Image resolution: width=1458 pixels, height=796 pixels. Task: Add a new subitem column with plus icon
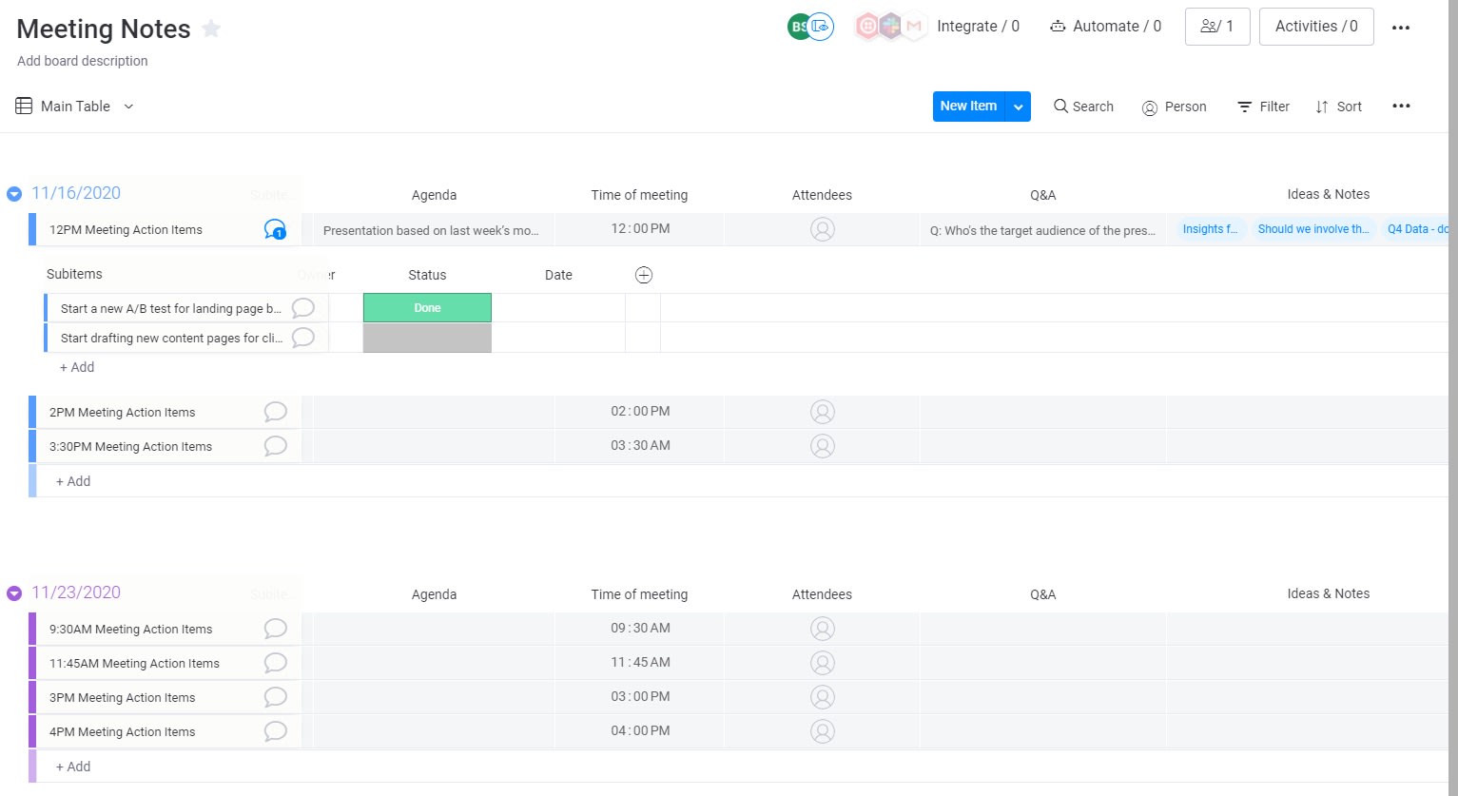pyautogui.click(x=644, y=275)
